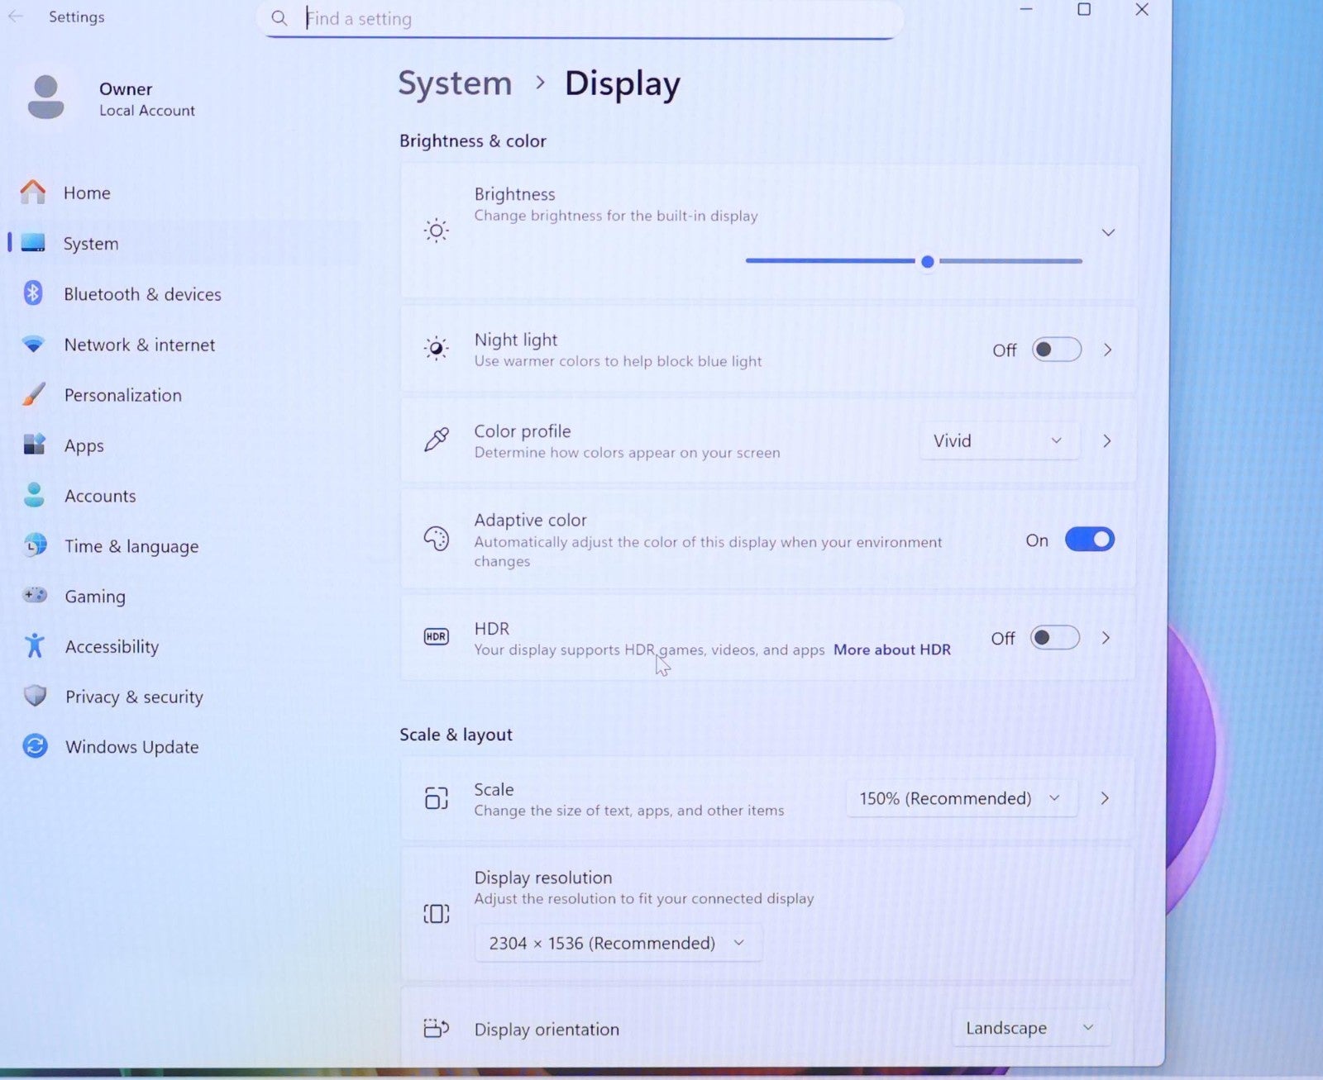Viewport: 1323px width, 1080px height.
Task: Enable the HDR toggle switch
Action: point(1054,638)
